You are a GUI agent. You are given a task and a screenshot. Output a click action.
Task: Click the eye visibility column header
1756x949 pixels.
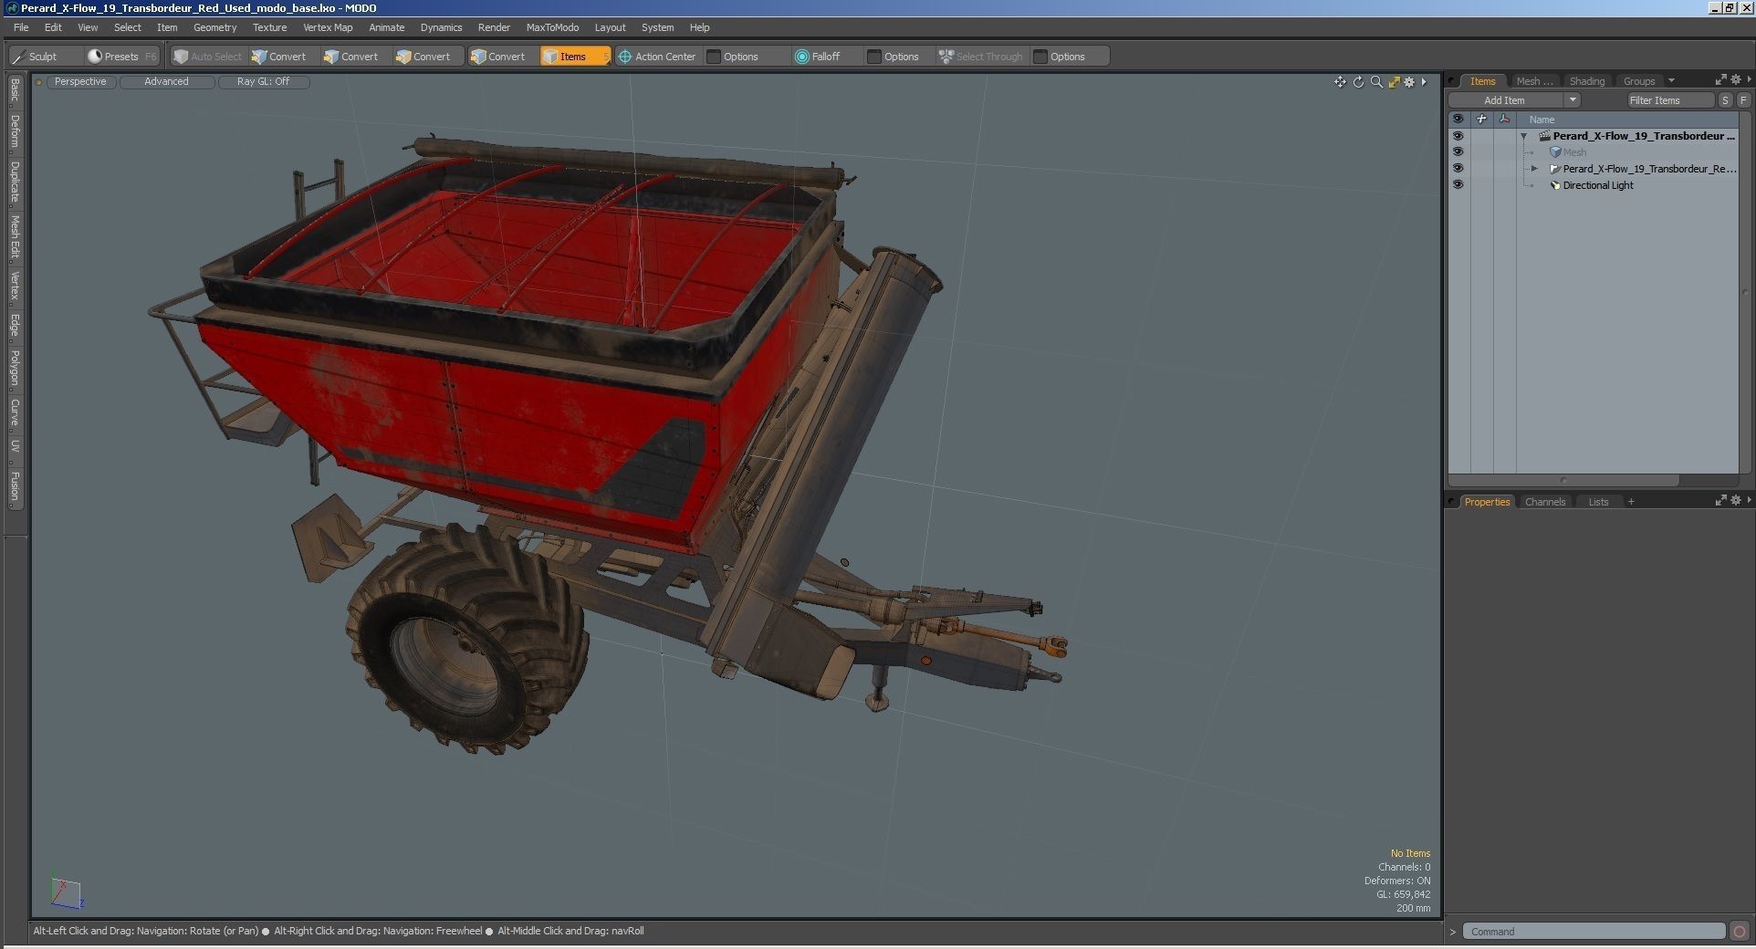1458,120
